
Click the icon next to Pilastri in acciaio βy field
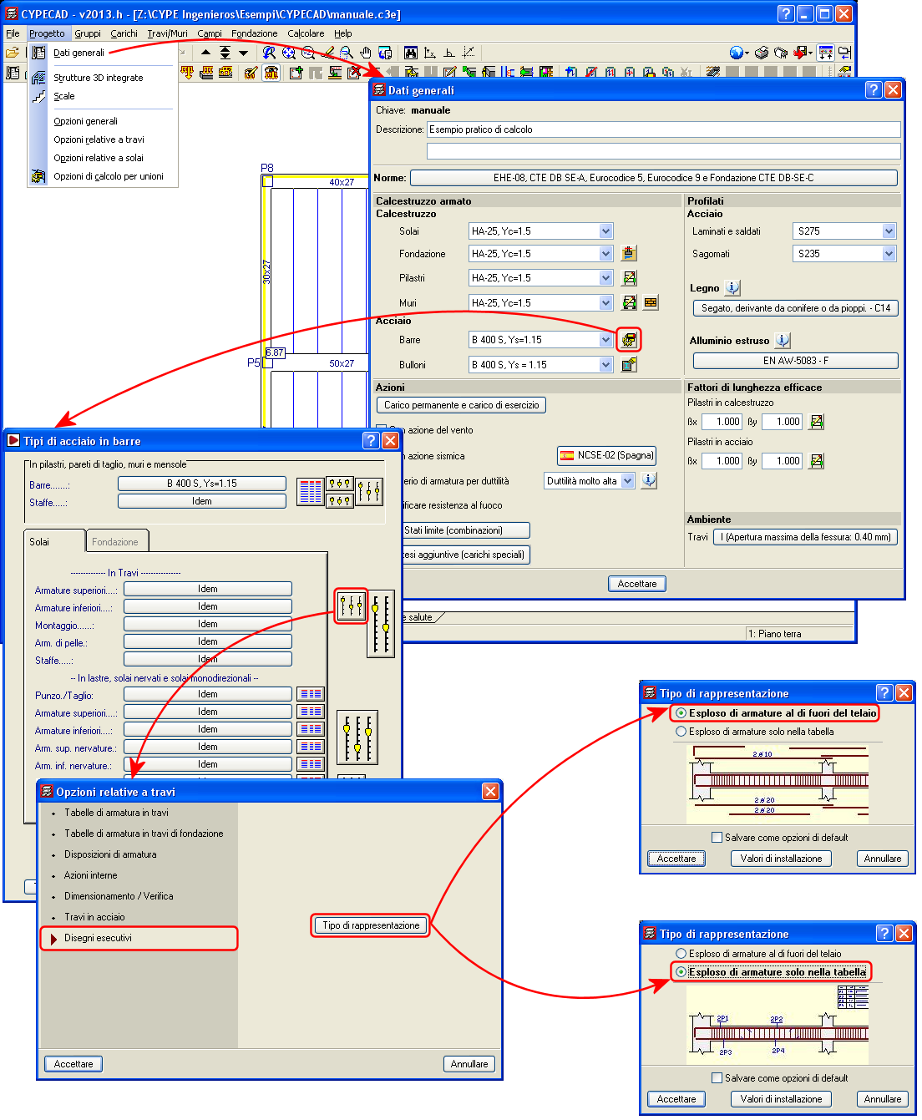point(817,461)
